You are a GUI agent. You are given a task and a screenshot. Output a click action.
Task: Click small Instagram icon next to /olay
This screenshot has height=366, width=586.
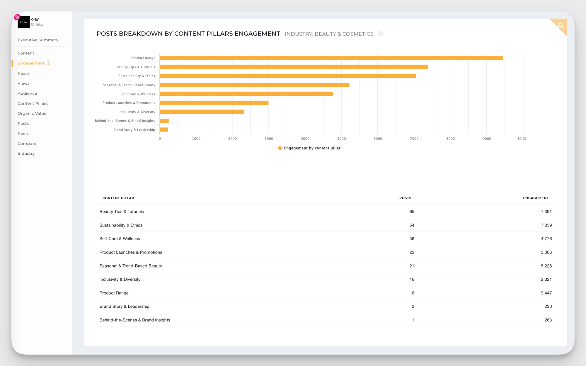point(33,25)
